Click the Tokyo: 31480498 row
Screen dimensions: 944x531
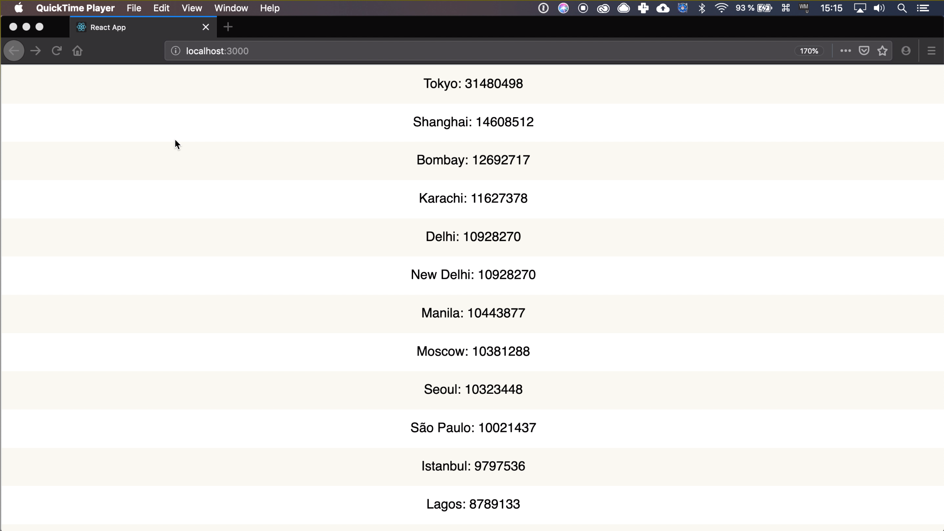click(472, 84)
